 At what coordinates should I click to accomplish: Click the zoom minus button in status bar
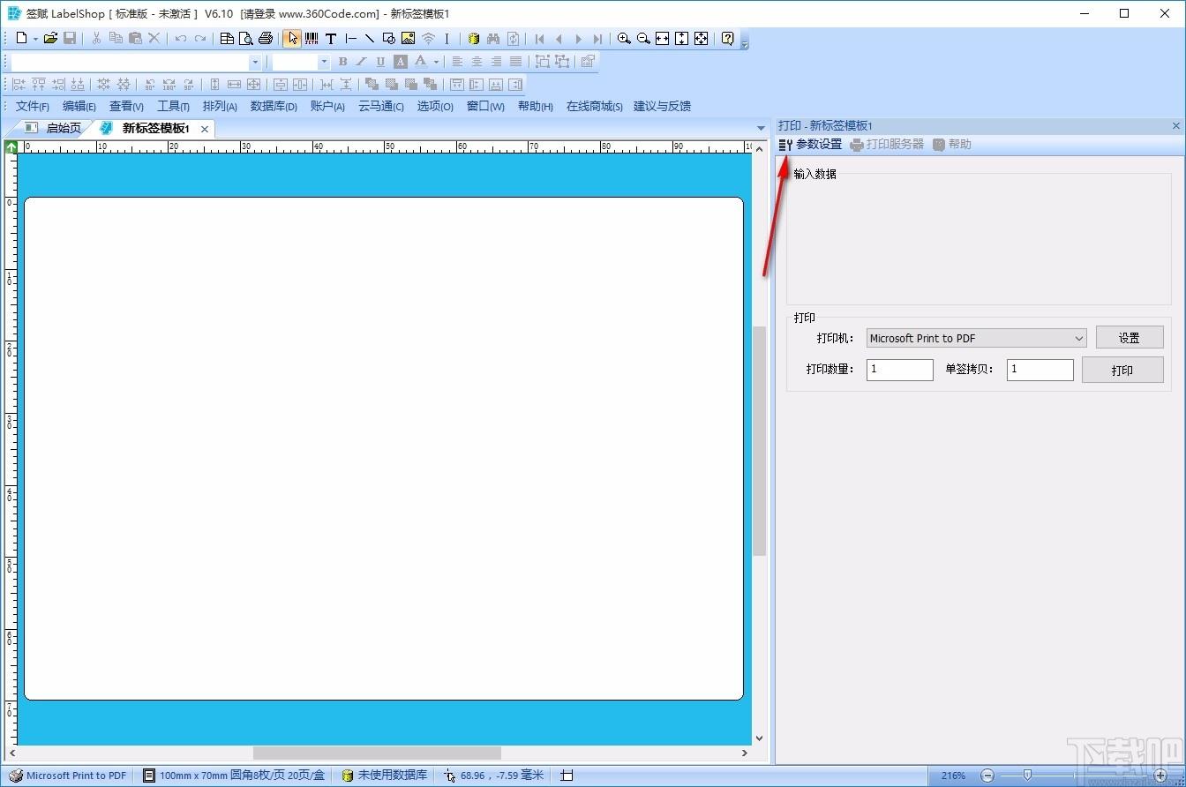[x=987, y=776]
